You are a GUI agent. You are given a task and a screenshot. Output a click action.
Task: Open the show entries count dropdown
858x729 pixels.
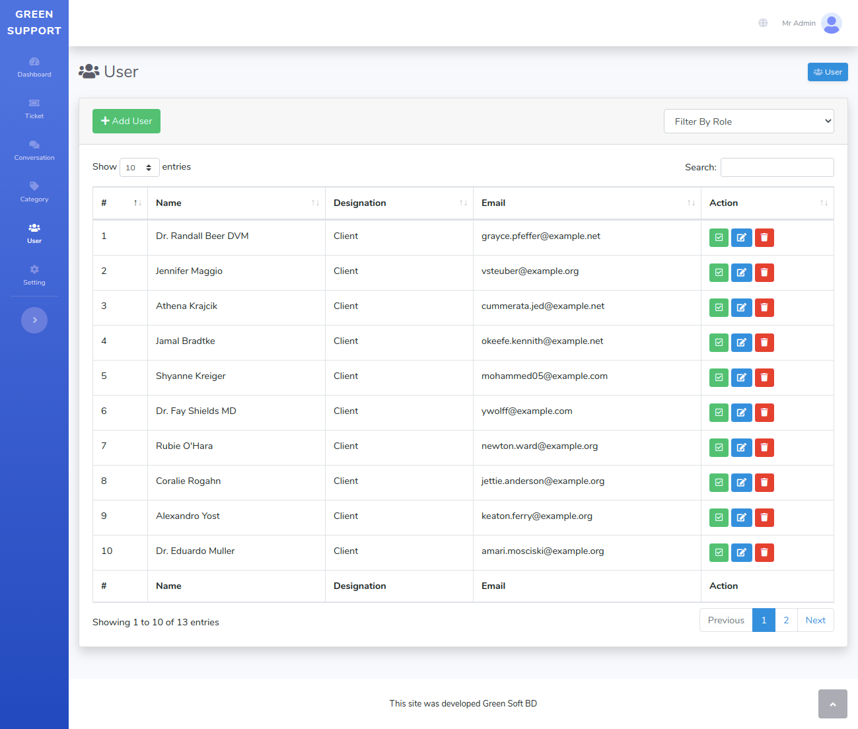click(139, 168)
